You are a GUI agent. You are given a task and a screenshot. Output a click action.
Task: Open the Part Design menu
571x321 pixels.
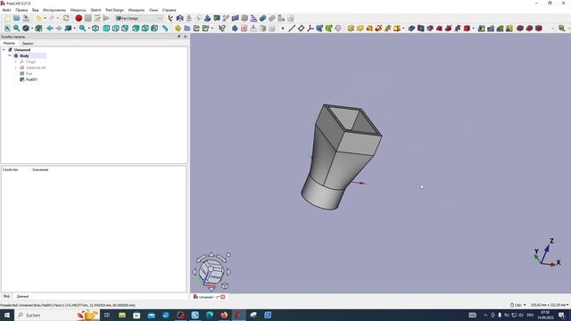click(115, 10)
